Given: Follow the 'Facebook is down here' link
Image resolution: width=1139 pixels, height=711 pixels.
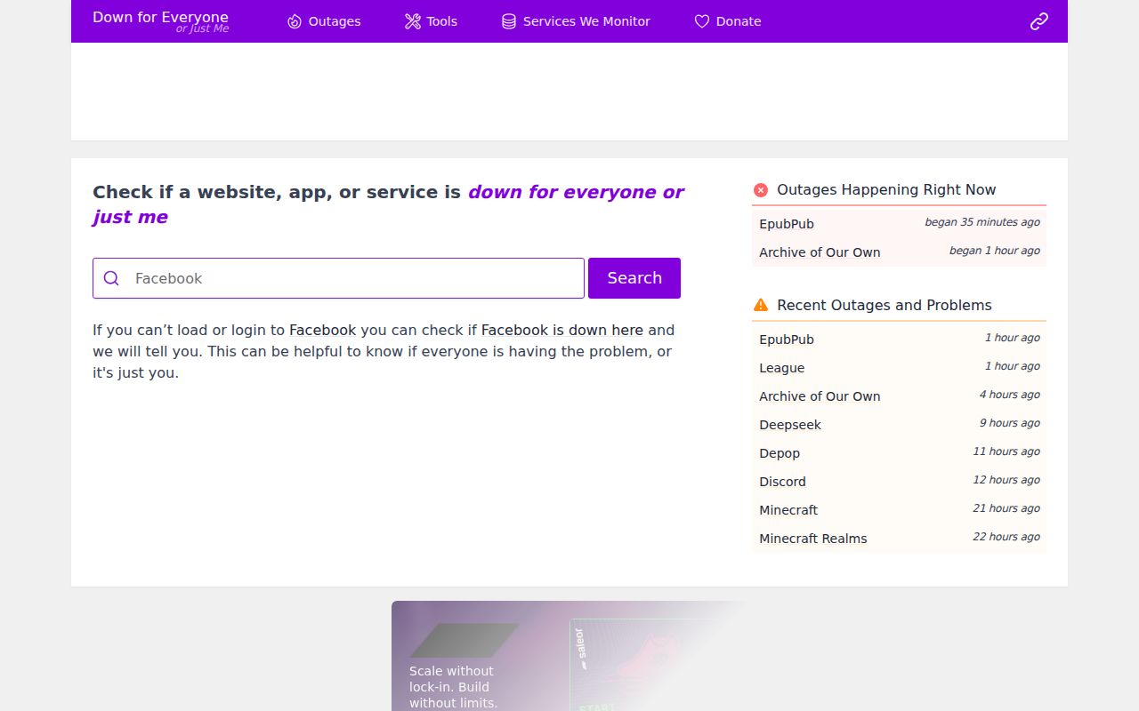Looking at the screenshot, I should click(561, 330).
